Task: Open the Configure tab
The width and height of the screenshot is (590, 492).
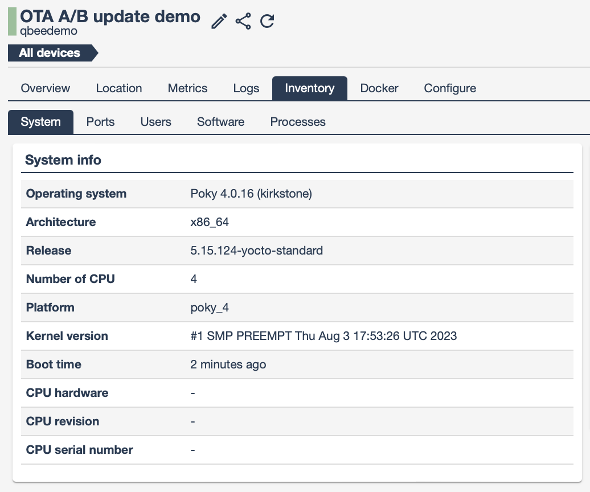Action: click(449, 88)
